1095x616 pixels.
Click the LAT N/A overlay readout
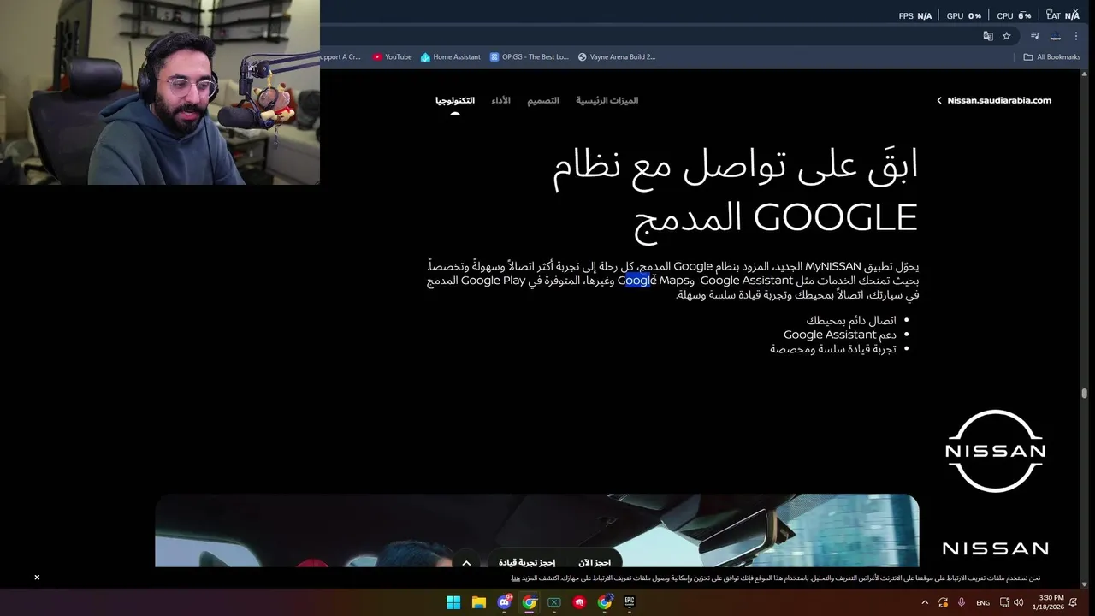pyautogui.click(x=1062, y=15)
